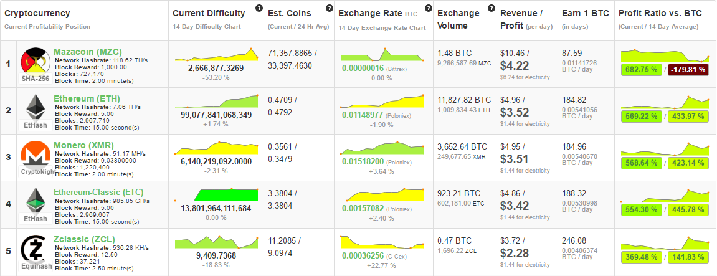Click help icon beside Exchange Rate header
The height and width of the screenshot is (276, 717).
(428, 8)
